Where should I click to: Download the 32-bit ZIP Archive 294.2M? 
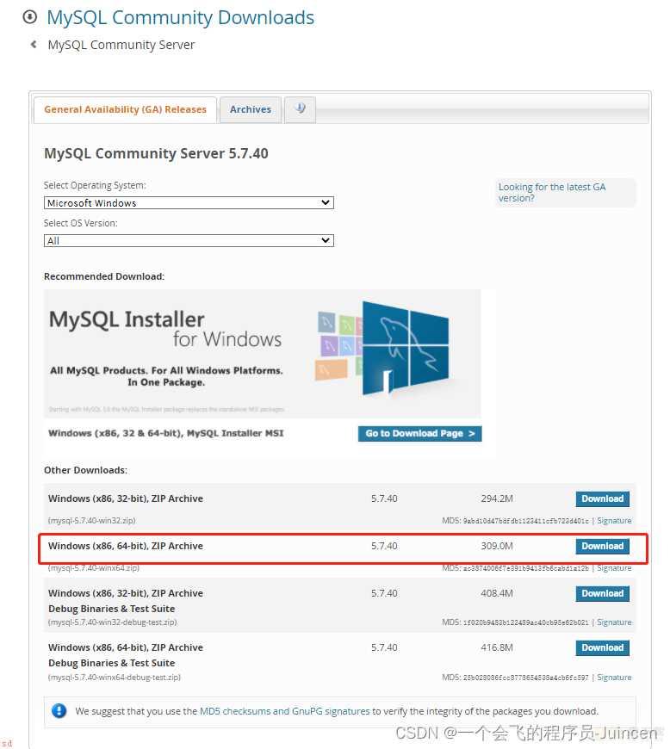(602, 498)
